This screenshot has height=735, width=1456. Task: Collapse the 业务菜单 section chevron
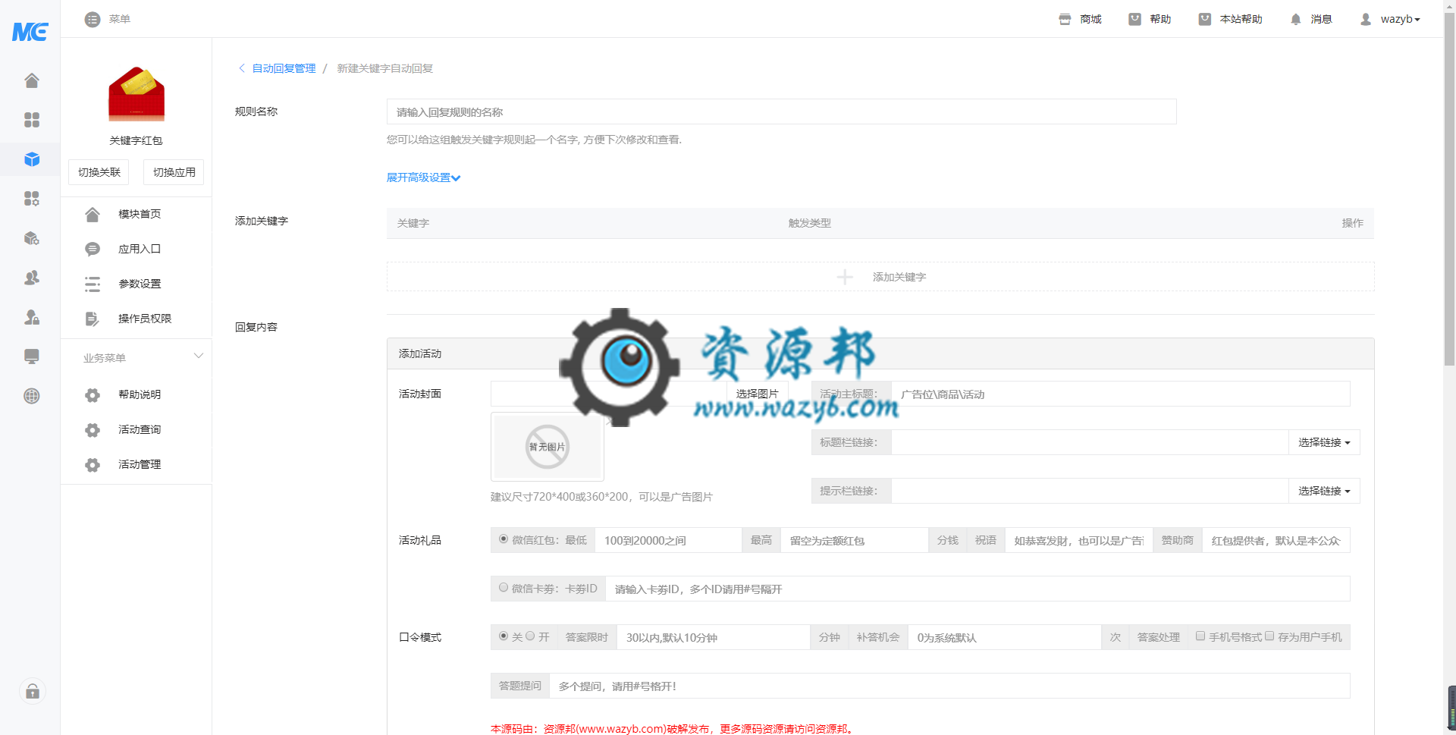pyautogui.click(x=198, y=356)
